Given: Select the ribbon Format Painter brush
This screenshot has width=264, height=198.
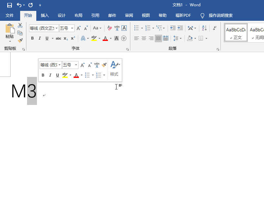Looking at the screenshot, I should 20,40.
